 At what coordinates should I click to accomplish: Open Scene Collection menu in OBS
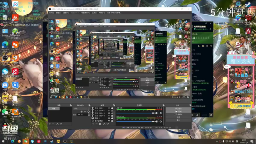coord(85,13)
